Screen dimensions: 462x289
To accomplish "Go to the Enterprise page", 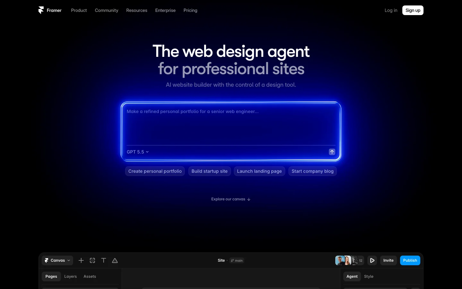I will coord(165,10).
